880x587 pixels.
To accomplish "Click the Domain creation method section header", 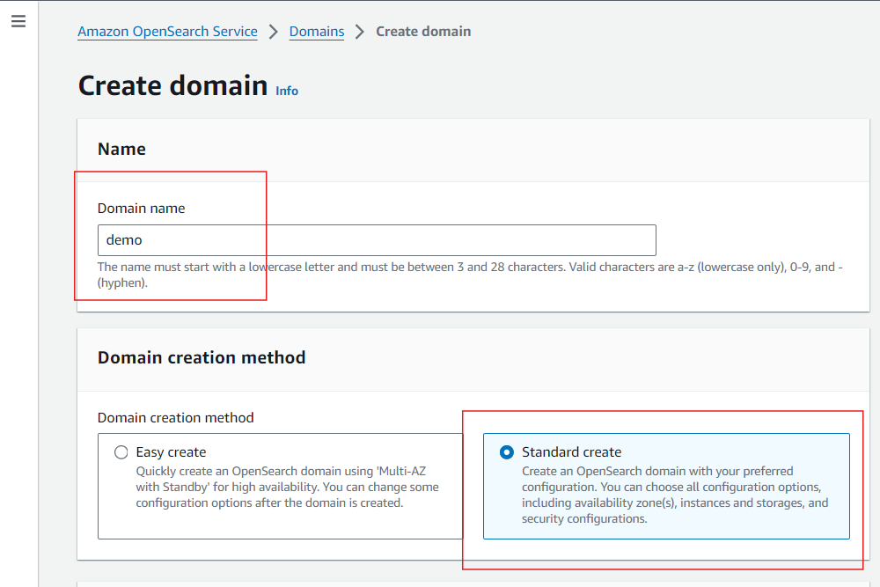I will point(202,357).
